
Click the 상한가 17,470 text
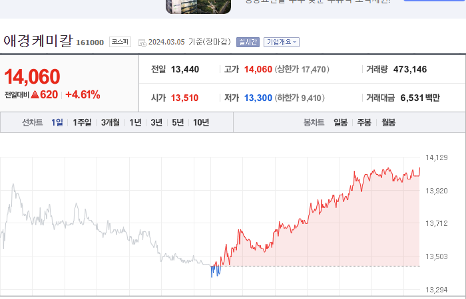[x=302, y=69]
